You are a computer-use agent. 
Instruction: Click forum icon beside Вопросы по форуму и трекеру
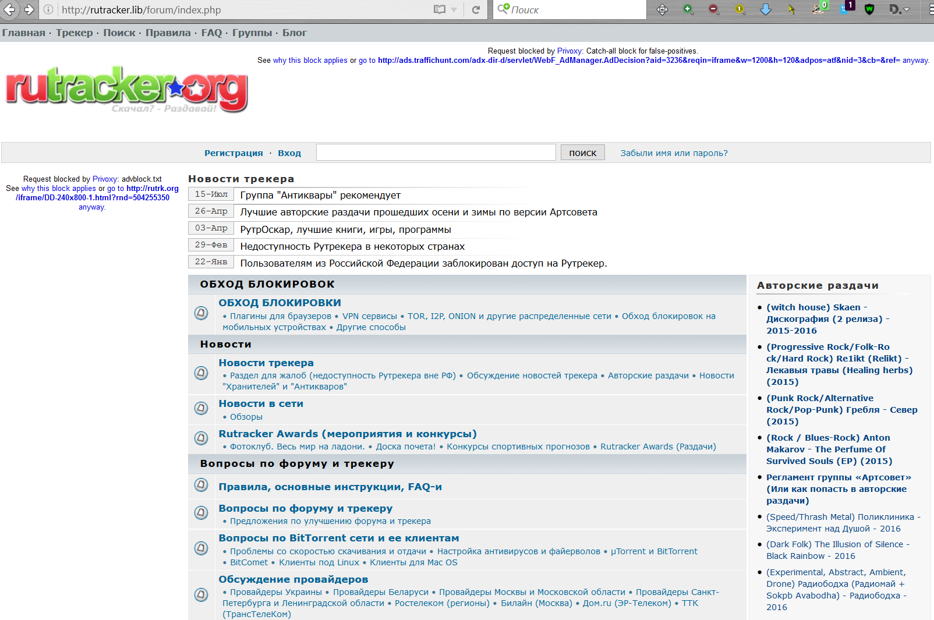[201, 513]
